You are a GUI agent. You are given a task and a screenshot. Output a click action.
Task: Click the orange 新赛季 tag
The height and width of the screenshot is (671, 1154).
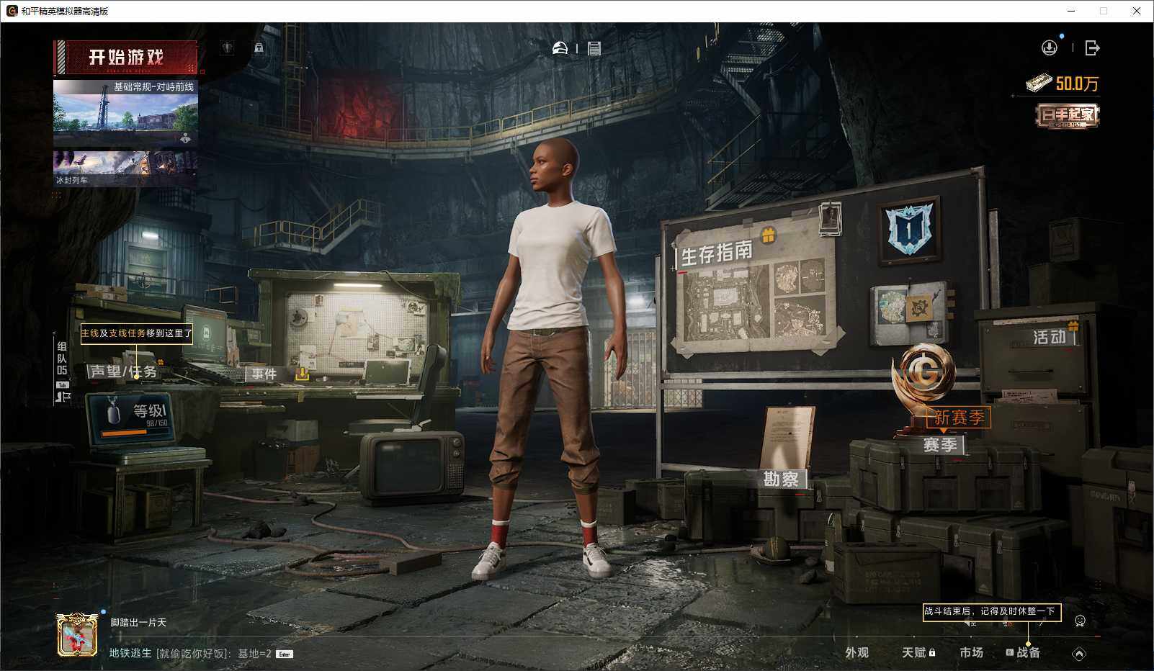tap(959, 418)
